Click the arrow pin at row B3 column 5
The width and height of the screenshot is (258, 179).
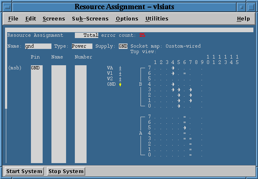[179, 89]
